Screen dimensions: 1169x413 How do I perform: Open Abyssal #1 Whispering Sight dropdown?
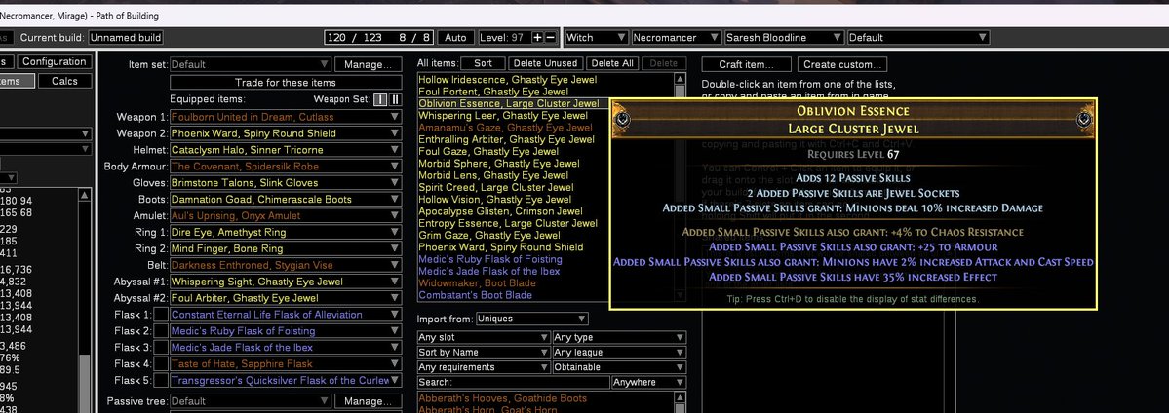point(286,282)
